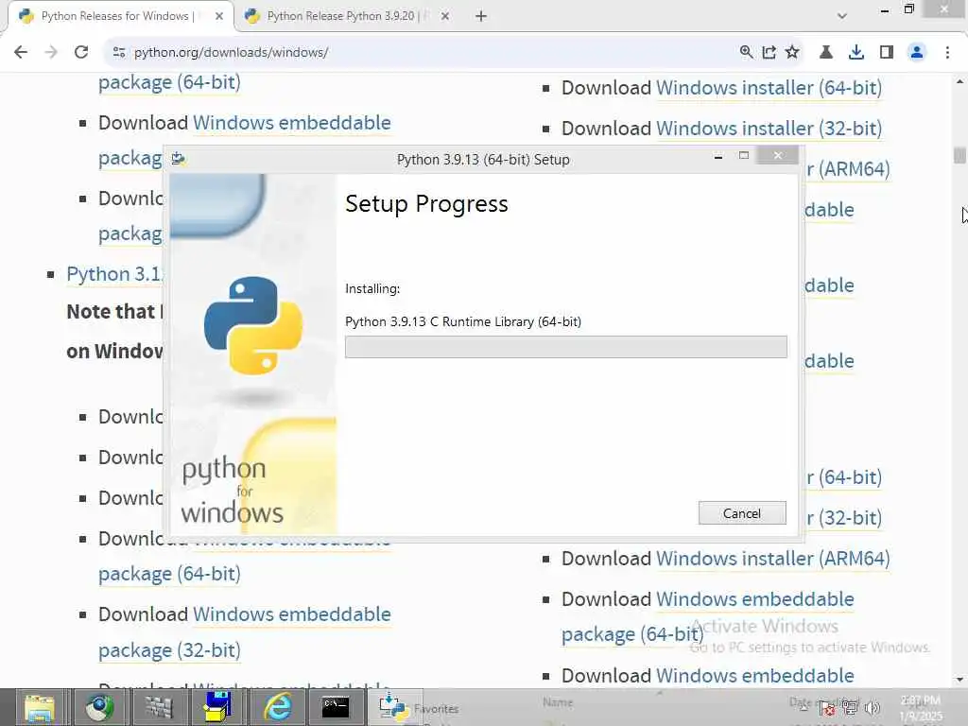
Task: Open the Python 3.1 release link on left
Action: pyautogui.click(x=114, y=274)
